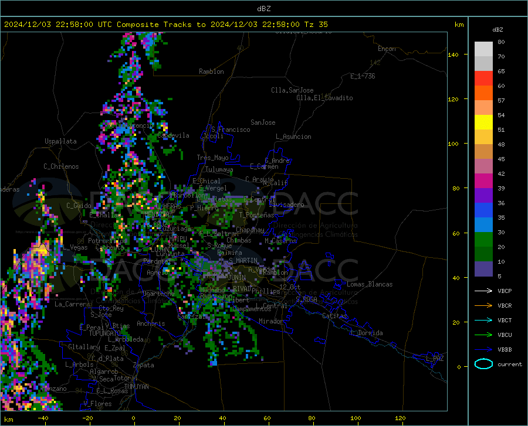Click the dBZ heading in top title bar

coord(263,9)
